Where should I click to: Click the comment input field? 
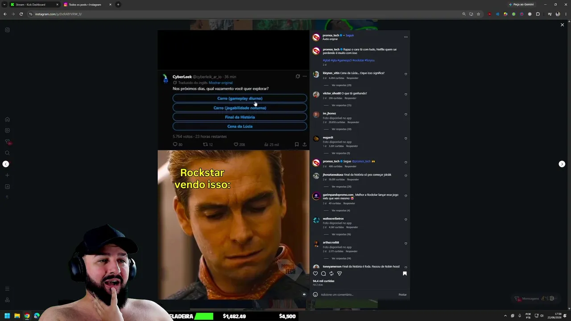point(358,295)
